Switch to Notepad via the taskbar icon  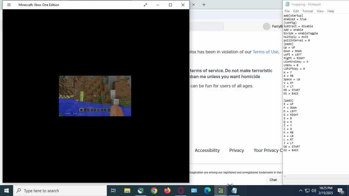(234, 191)
